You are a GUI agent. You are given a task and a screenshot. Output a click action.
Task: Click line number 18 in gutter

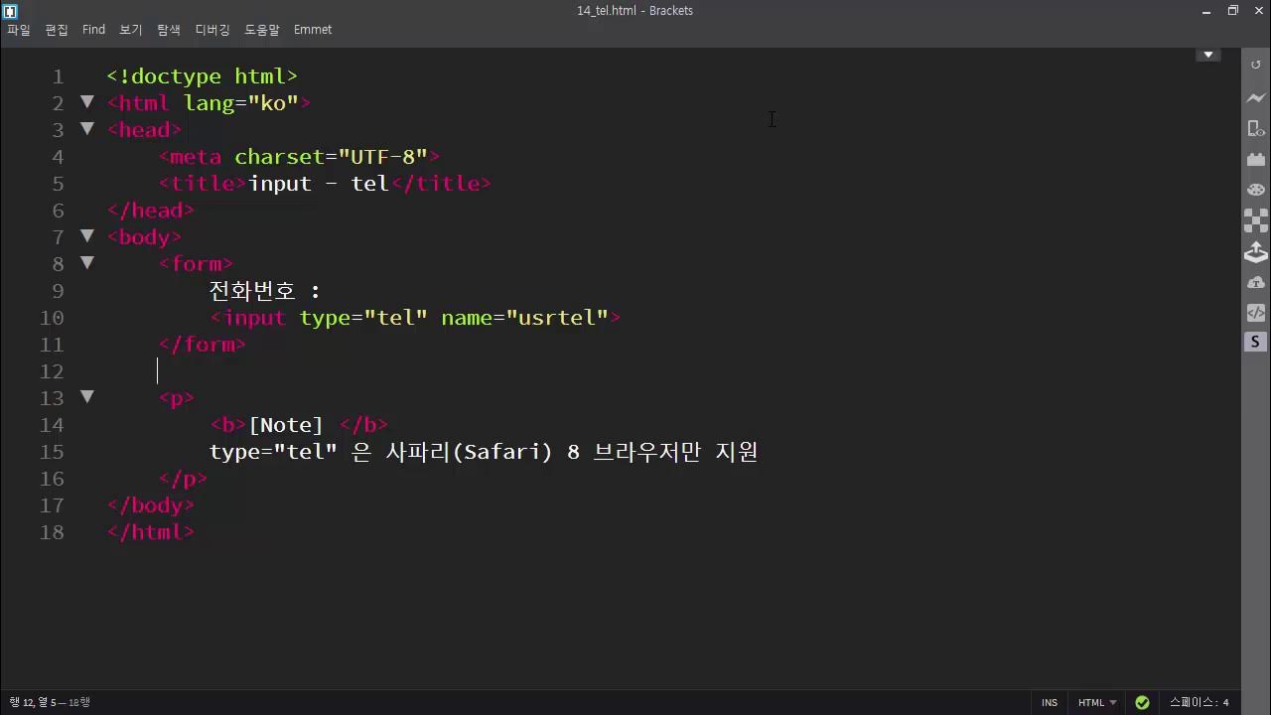[52, 532]
